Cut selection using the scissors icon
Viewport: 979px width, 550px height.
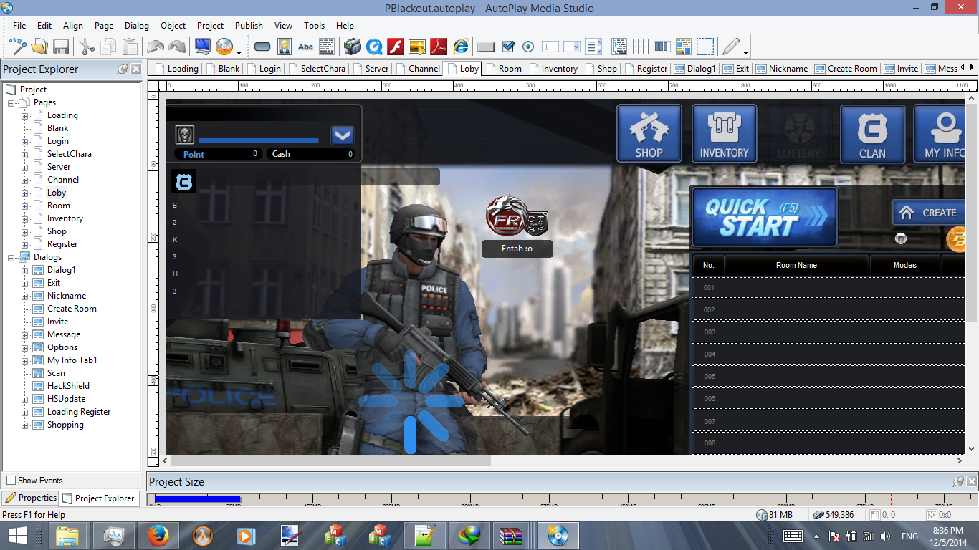click(87, 47)
